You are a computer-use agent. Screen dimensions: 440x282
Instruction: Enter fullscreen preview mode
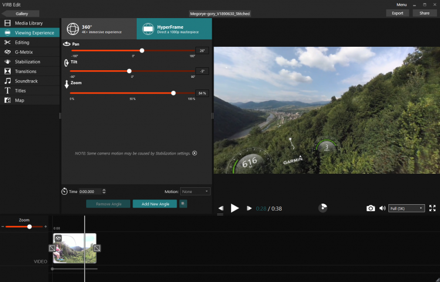(x=432, y=208)
